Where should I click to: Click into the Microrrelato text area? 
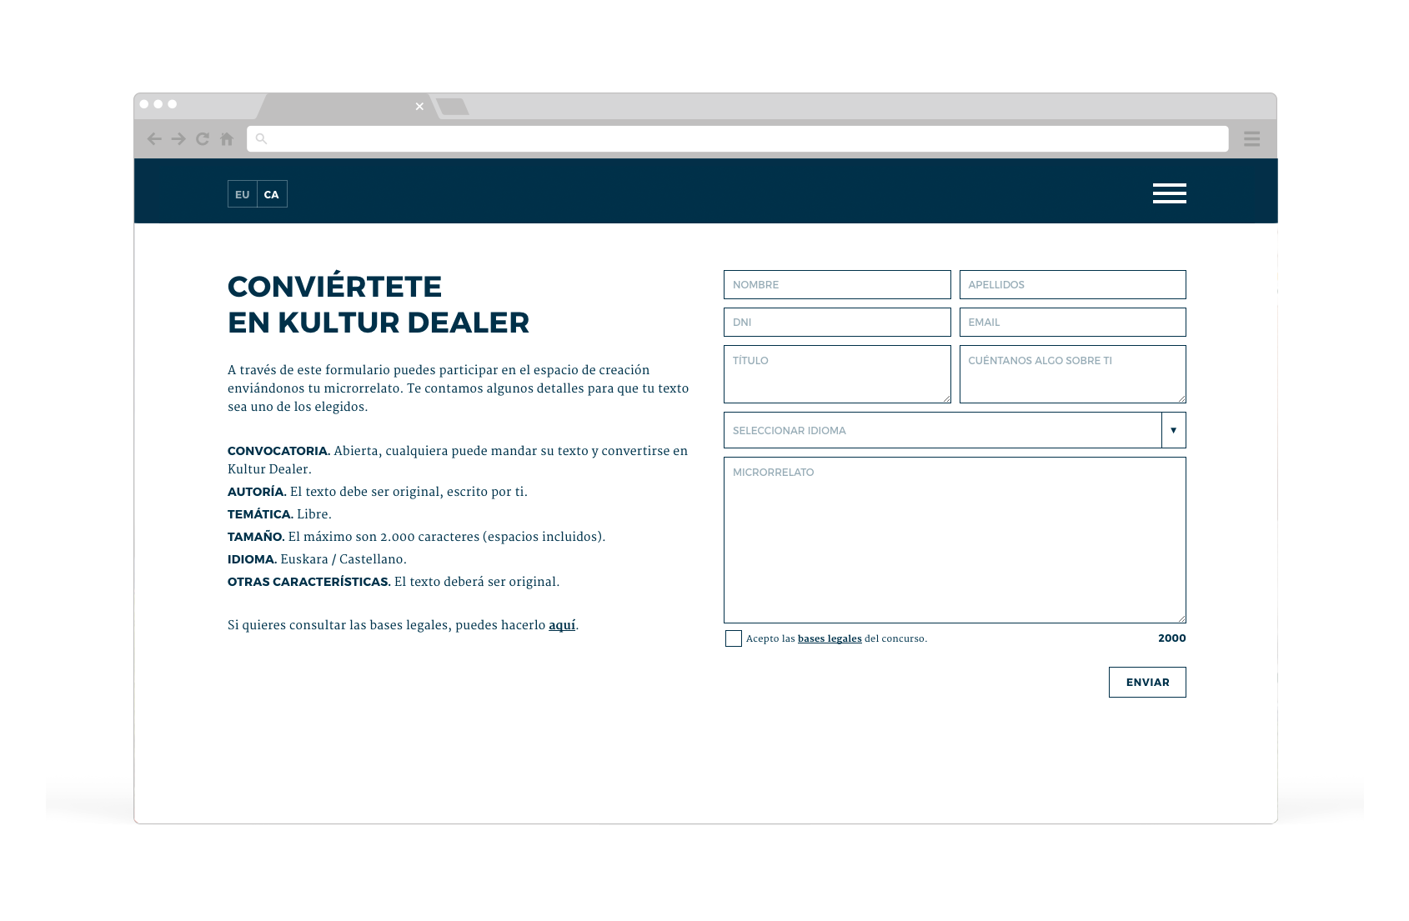tap(955, 540)
